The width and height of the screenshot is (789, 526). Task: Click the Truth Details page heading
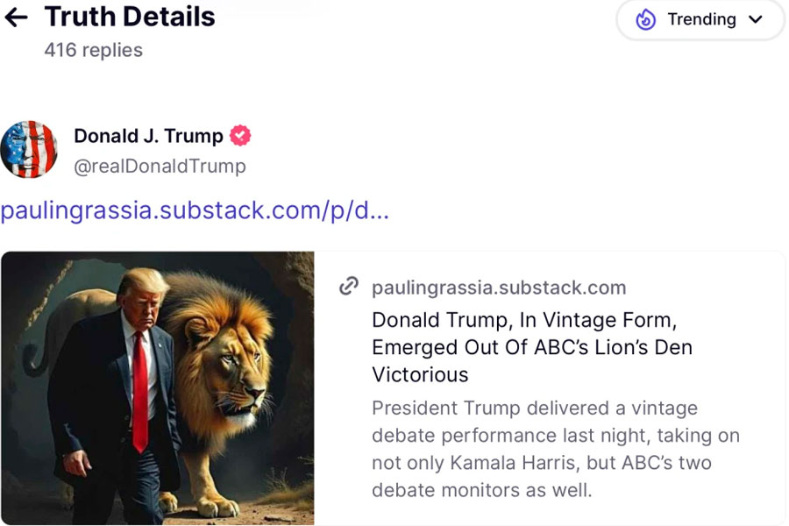point(130,17)
